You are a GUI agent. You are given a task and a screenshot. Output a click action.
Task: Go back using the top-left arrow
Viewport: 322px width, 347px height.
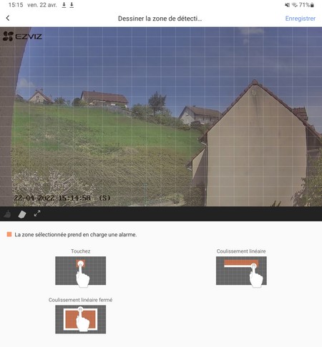click(8, 18)
